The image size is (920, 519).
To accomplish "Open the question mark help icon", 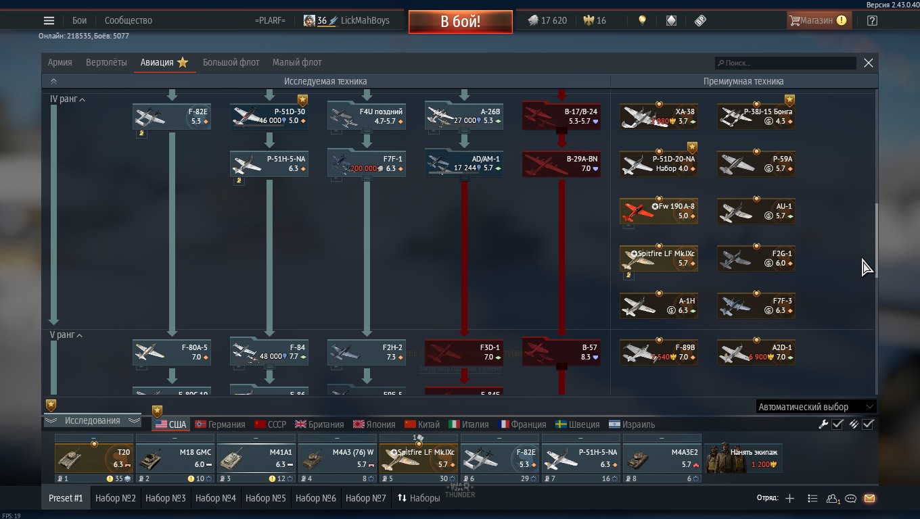I will pyautogui.click(x=872, y=20).
